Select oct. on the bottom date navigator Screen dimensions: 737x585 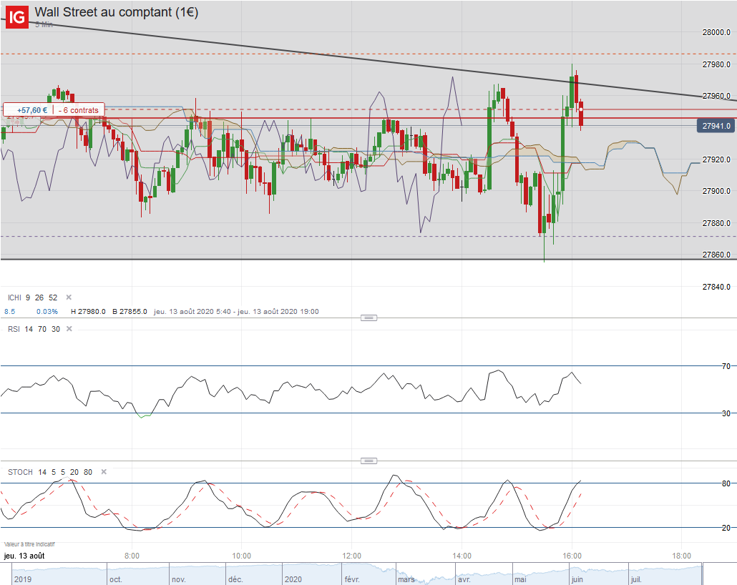point(116,579)
